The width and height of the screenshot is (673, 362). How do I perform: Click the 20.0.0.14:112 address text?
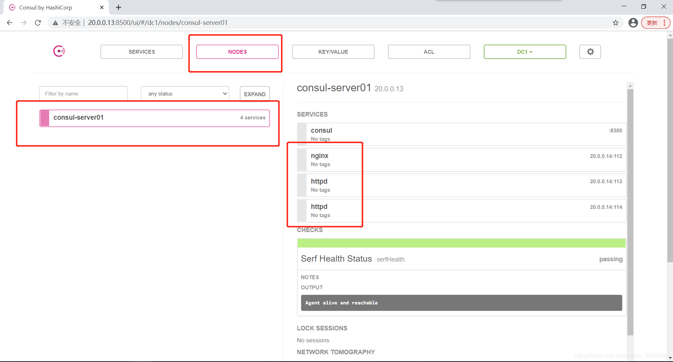click(606, 156)
